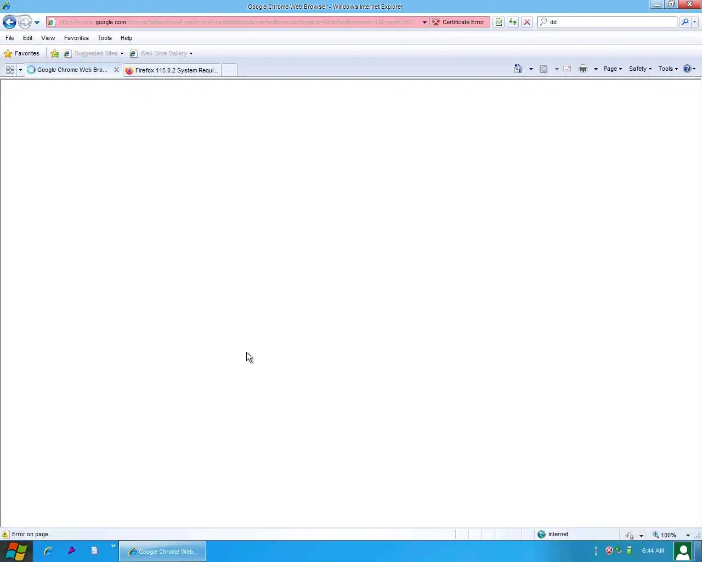Click the 6:44 AM clock

tap(653, 550)
